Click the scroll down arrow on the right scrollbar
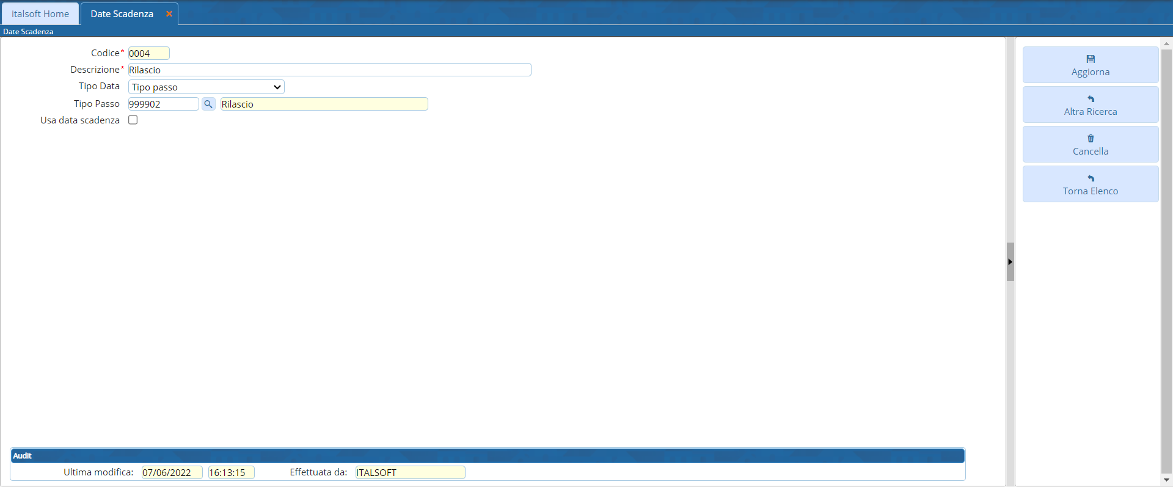This screenshot has height=487, width=1173. coord(1166,480)
